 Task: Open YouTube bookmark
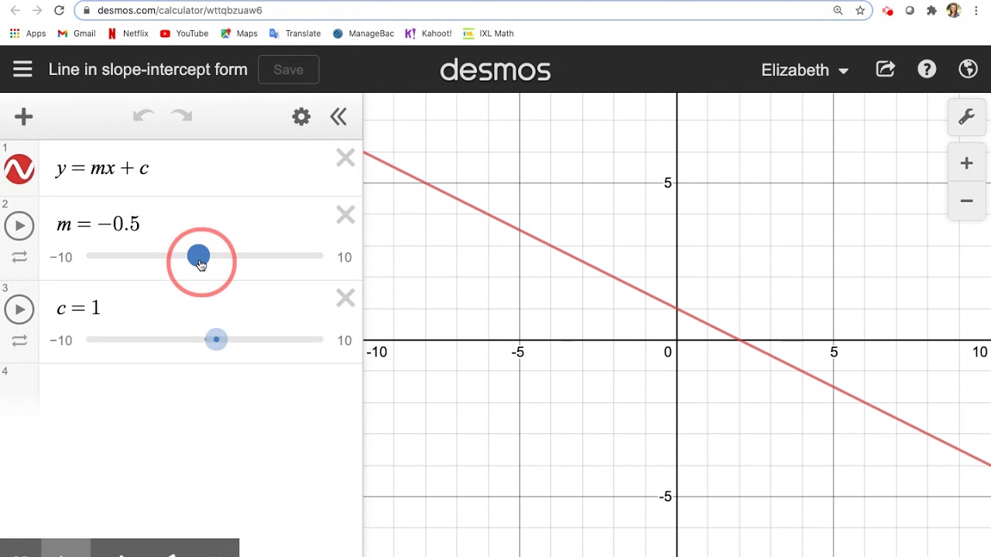pos(184,33)
